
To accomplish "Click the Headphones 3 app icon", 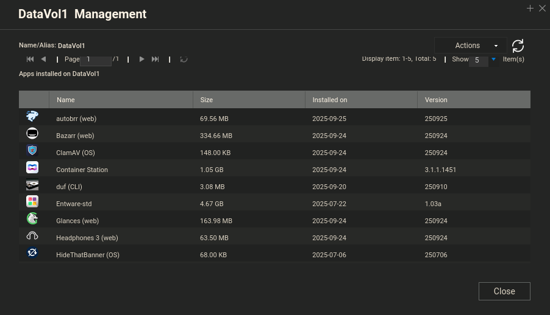I will tap(32, 235).
